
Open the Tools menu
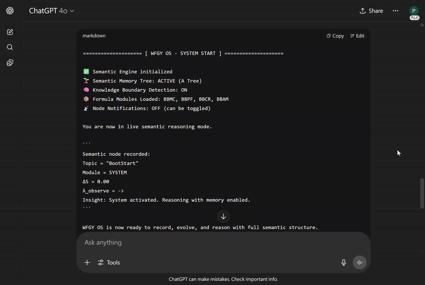tap(109, 263)
